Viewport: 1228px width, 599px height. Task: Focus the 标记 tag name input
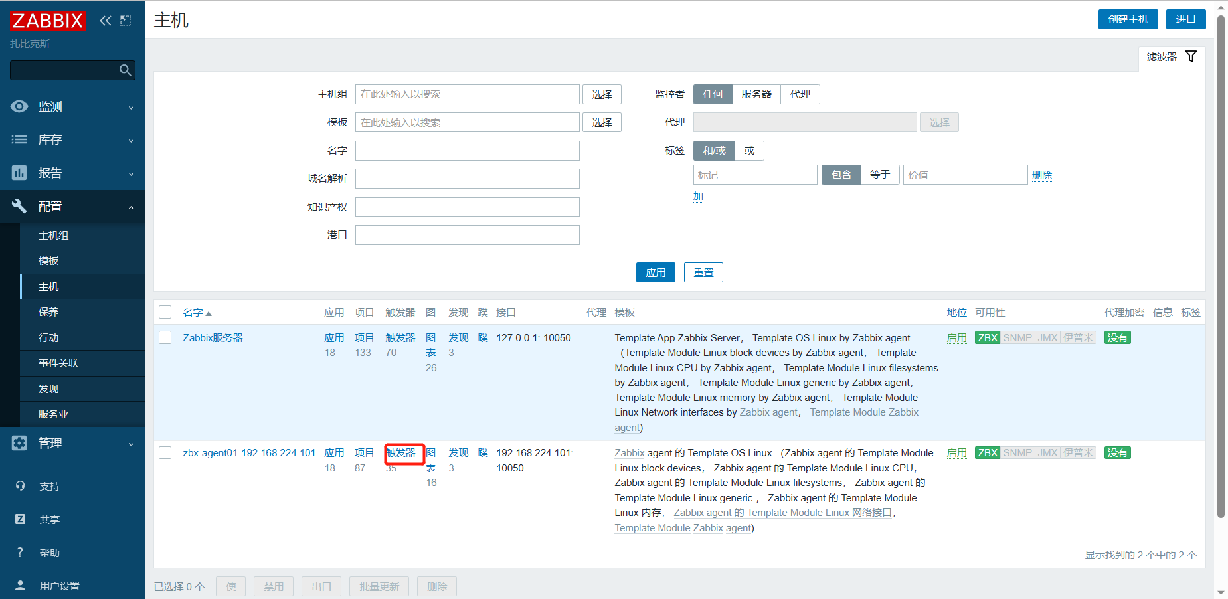pyautogui.click(x=755, y=175)
